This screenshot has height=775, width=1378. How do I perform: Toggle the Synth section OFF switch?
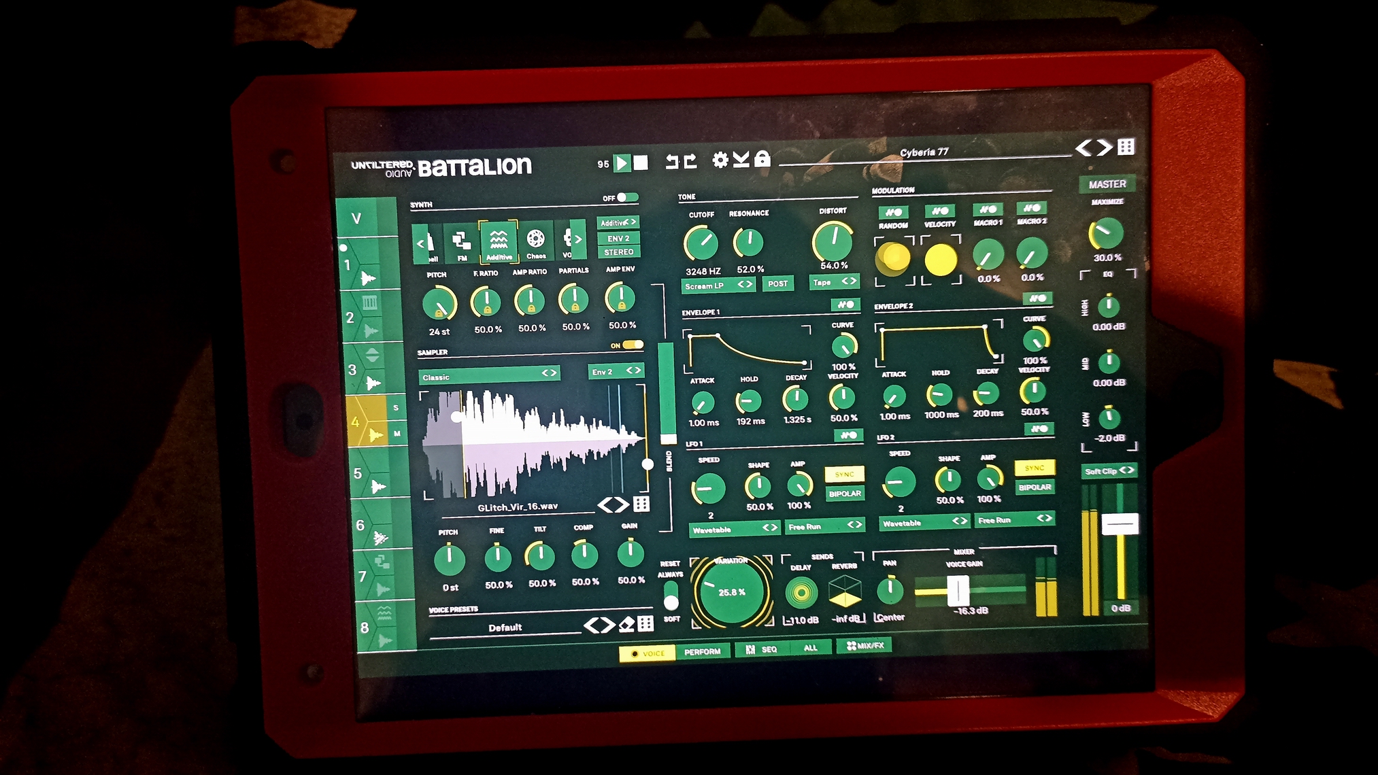tap(626, 198)
